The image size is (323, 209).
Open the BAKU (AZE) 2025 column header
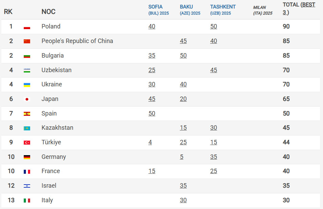point(190,10)
